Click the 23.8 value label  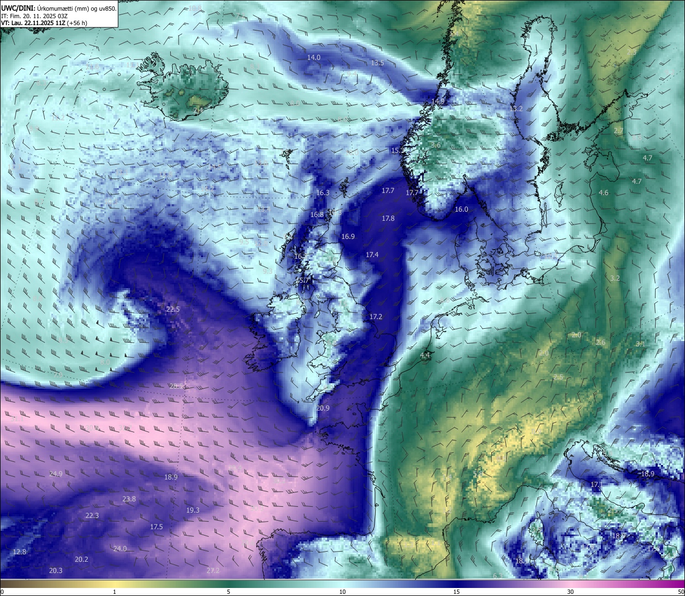click(x=129, y=499)
